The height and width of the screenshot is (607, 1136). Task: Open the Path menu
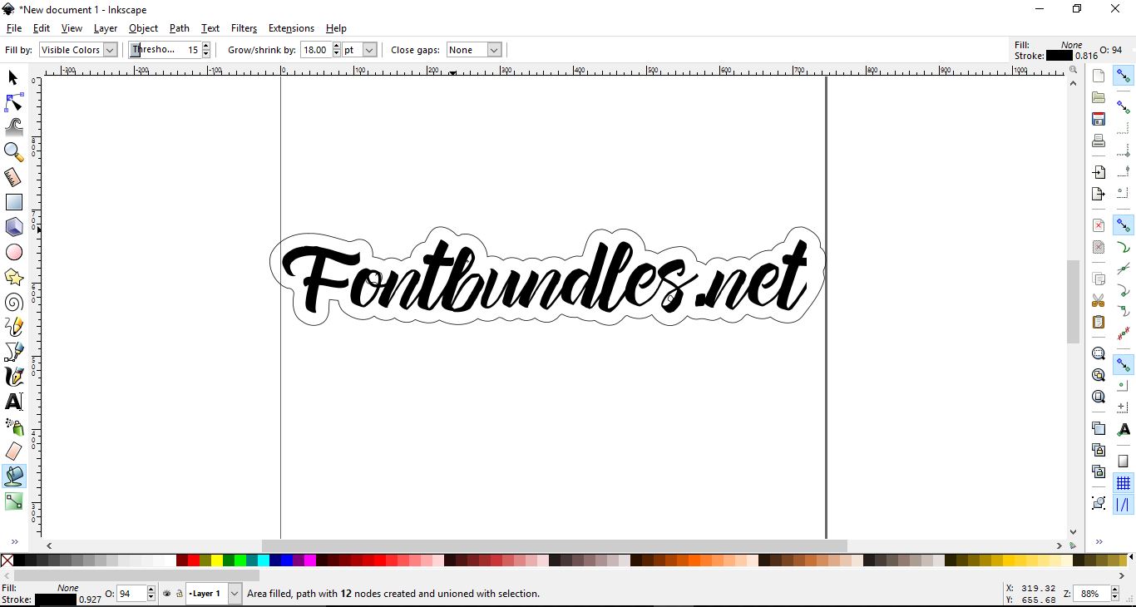point(179,27)
